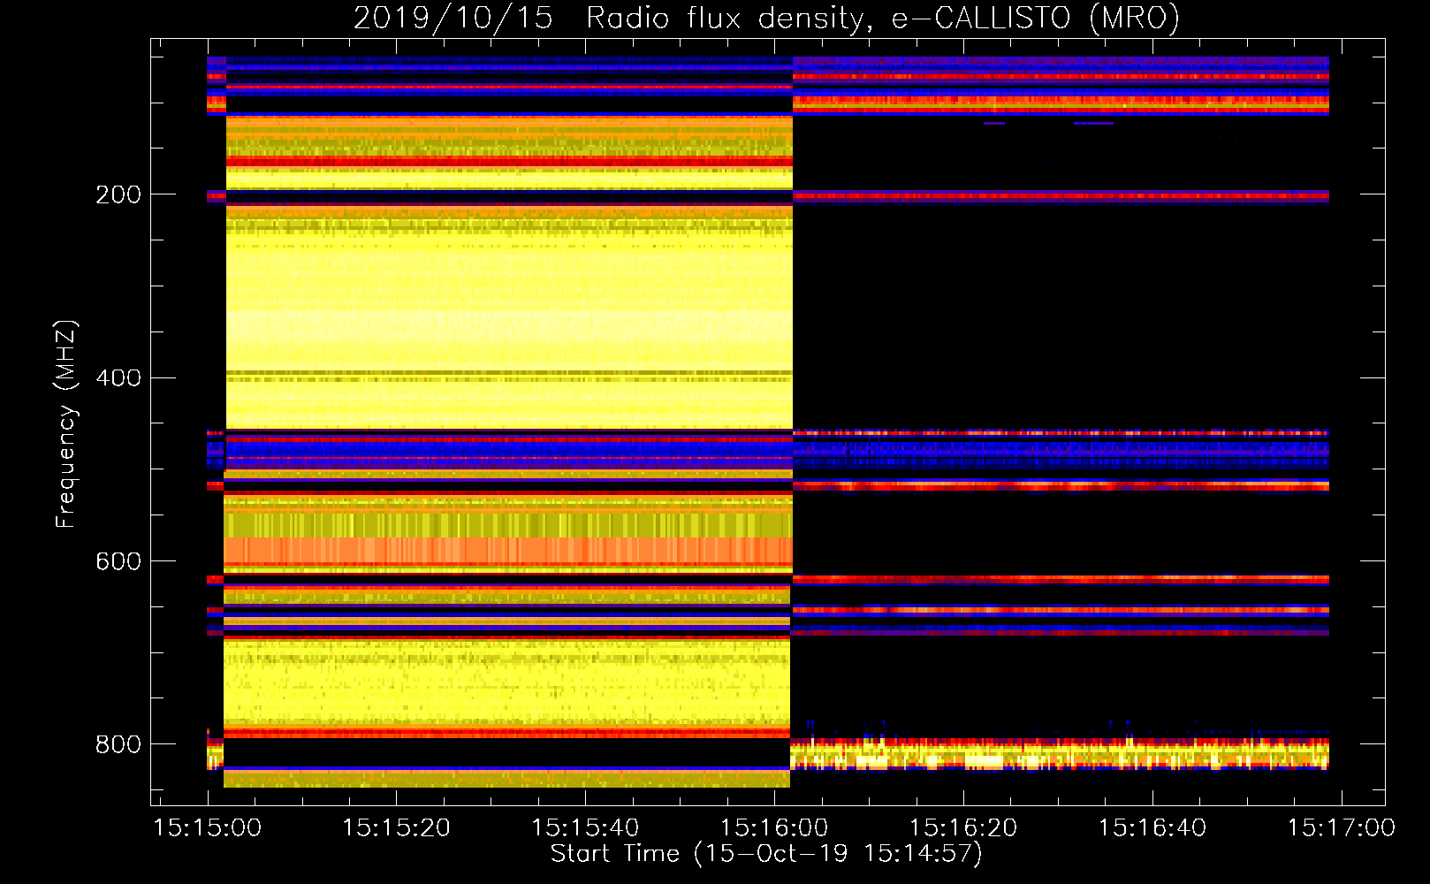Click the "Start Time (15-Oct-19 15:14:57)" label
This screenshot has height=884, width=1430.
pyautogui.click(x=766, y=854)
